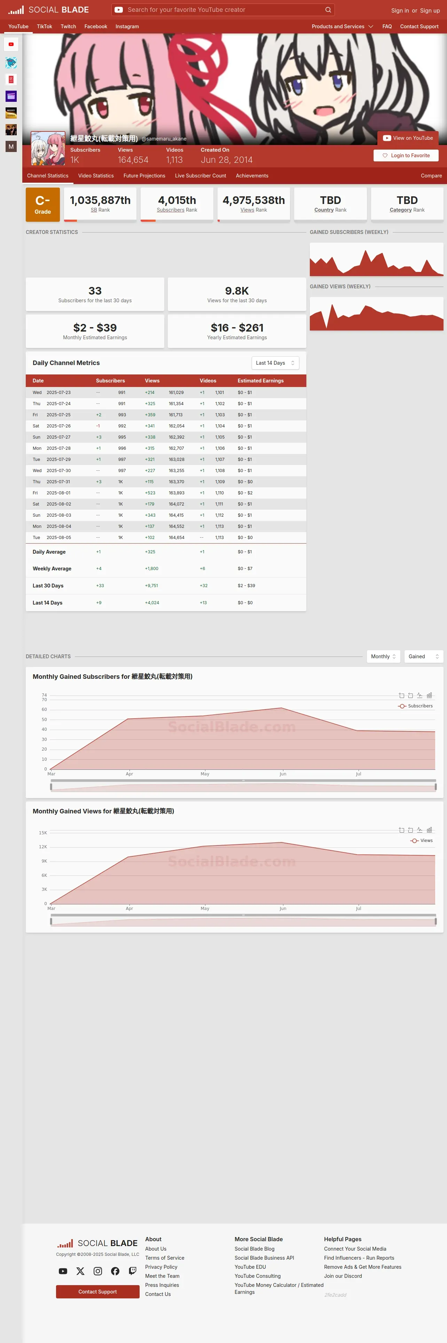Click the footer Social Blade logo
Screen dimensions: 447x1343
click(97, 1243)
